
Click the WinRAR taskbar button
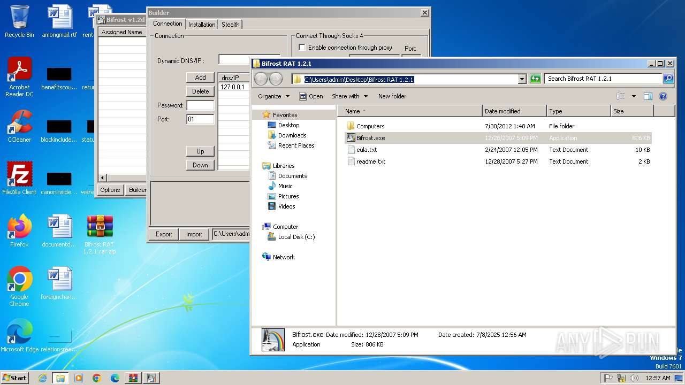coord(133,378)
